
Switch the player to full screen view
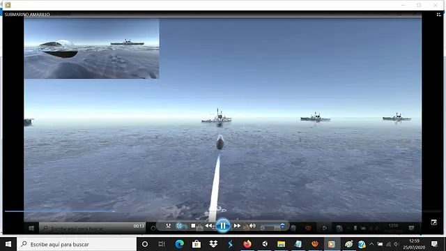pos(433,222)
